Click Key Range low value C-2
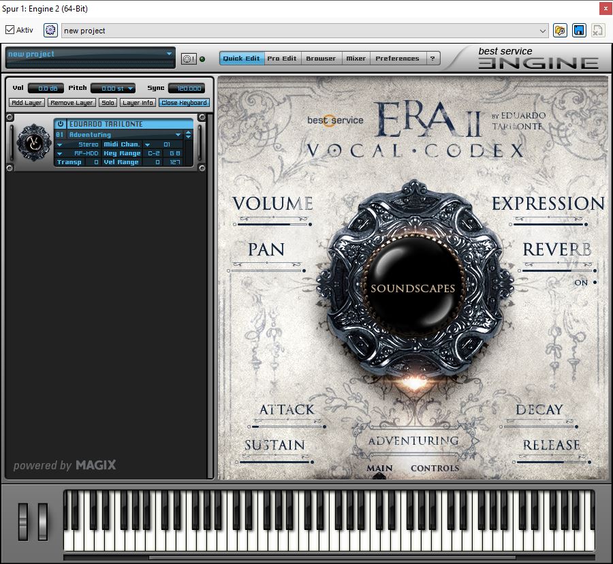 tap(153, 154)
